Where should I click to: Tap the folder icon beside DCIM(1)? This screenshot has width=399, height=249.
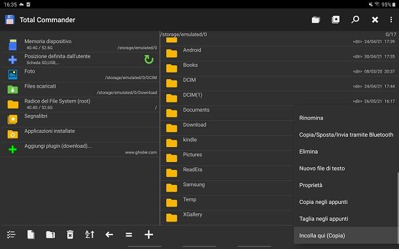click(x=171, y=98)
